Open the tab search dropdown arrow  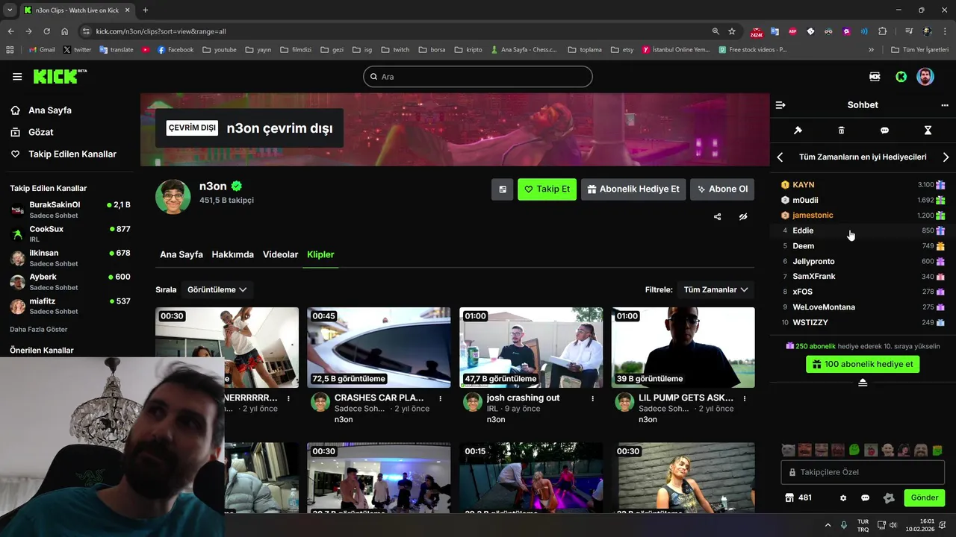click(x=10, y=10)
